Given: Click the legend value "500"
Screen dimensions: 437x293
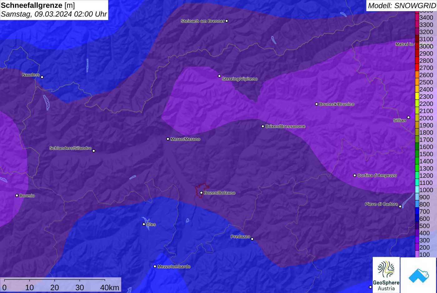Looking at the screenshot, I should point(425,226).
